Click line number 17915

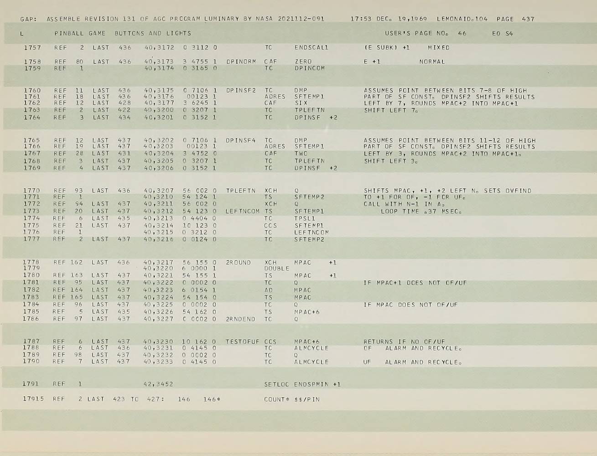click(33, 399)
